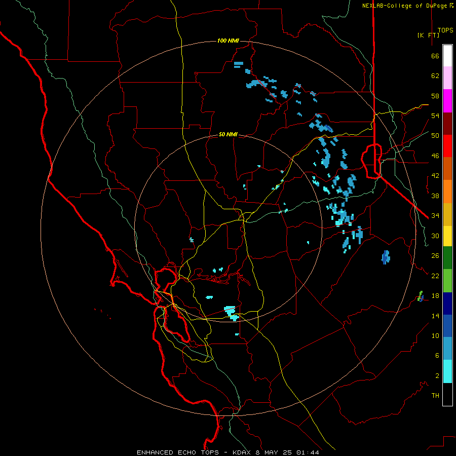The height and width of the screenshot is (456, 456).
Task: Click the '14' legend value
Action: pos(435,316)
